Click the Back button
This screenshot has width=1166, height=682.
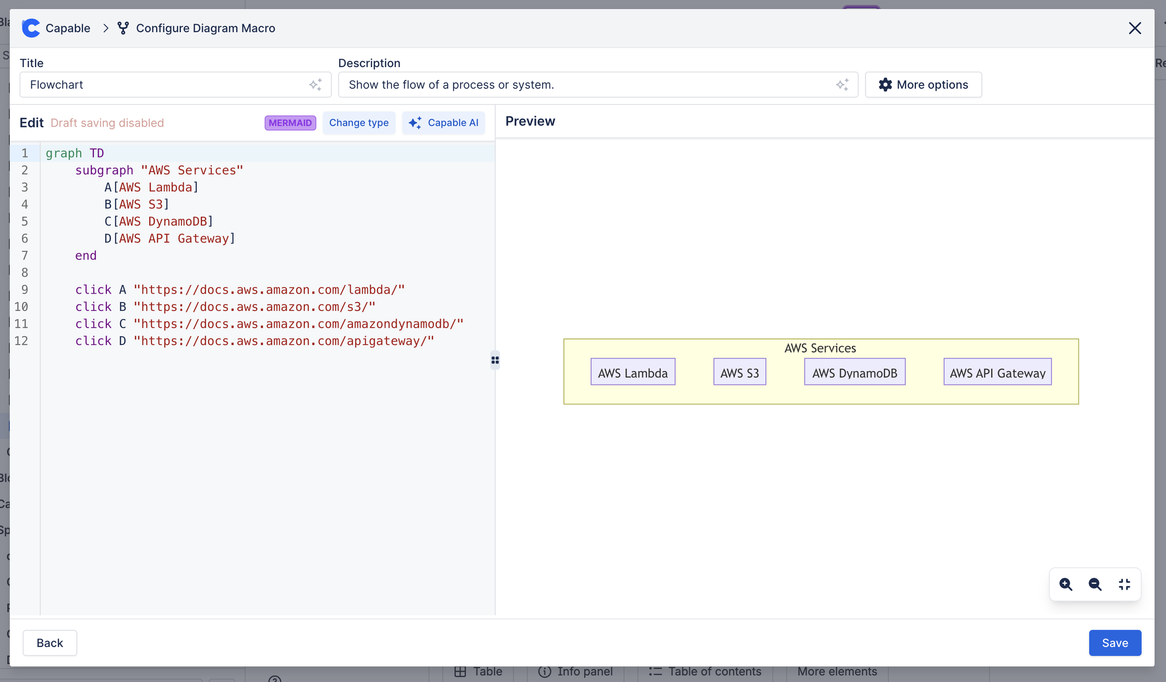[x=50, y=643]
